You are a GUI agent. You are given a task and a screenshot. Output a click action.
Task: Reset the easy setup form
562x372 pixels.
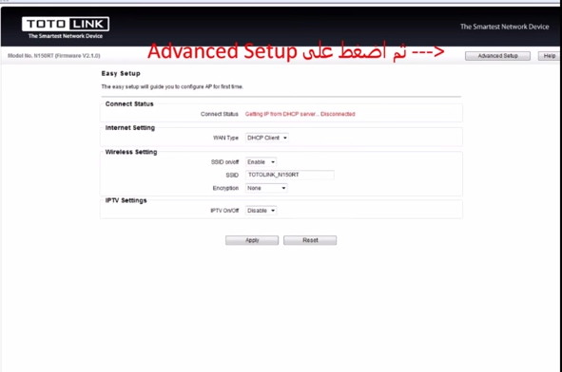click(310, 240)
